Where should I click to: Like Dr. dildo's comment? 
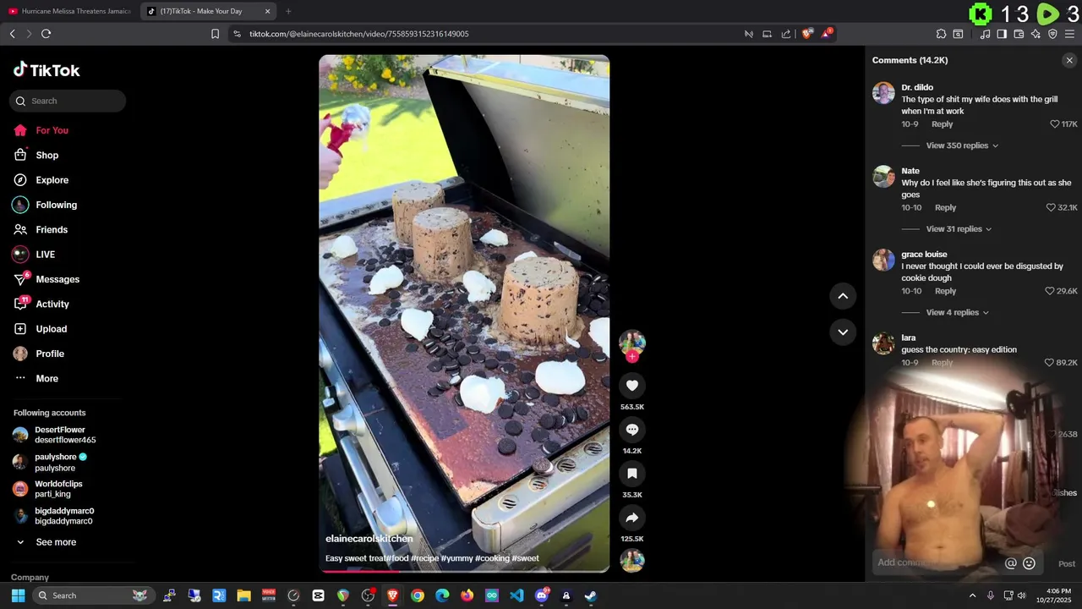[1054, 124]
